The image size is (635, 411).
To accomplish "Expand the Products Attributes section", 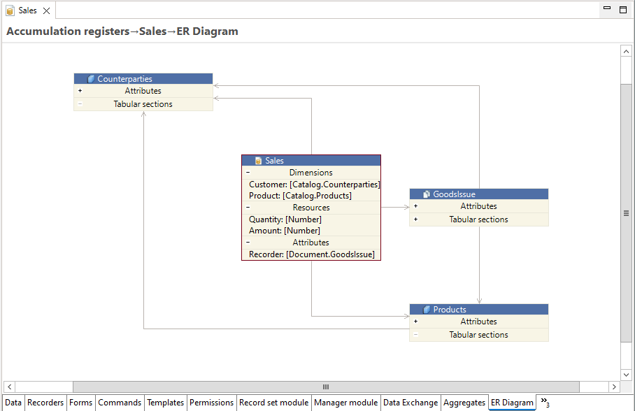I will (x=415, y=322).
